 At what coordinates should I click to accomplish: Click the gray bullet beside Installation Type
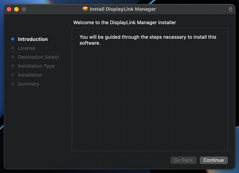click(13, 66)
